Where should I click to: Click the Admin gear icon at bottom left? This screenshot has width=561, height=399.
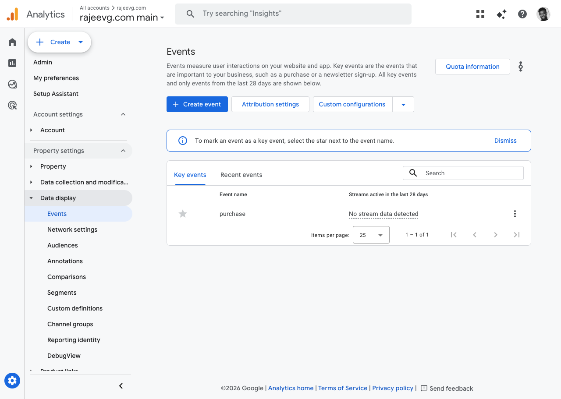[x=12, y=381]
